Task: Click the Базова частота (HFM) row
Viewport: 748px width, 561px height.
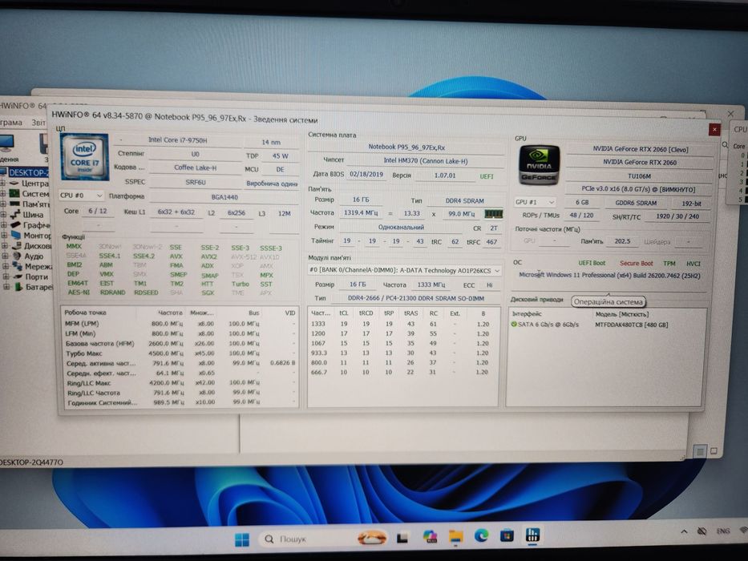Action: [180, 344]
